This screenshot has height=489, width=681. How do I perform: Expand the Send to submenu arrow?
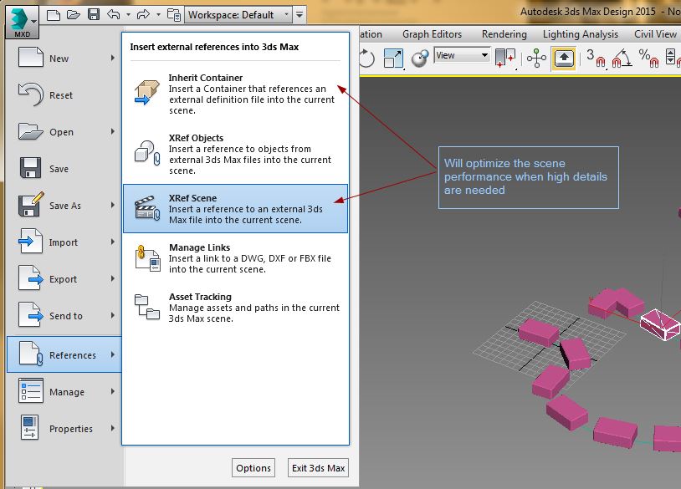(x=112, y=315)
